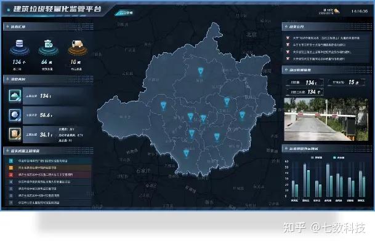Toggle the gray series in the chart legend
The height and width of the screenshot is (244, 375).
click(317, 157)
